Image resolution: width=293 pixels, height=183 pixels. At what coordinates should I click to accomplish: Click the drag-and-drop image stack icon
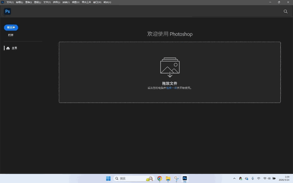click(x=170, y=67)
